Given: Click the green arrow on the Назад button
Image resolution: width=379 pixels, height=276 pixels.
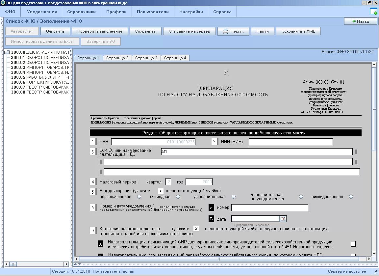Looking at the screenshot, I should pos(354,21).
